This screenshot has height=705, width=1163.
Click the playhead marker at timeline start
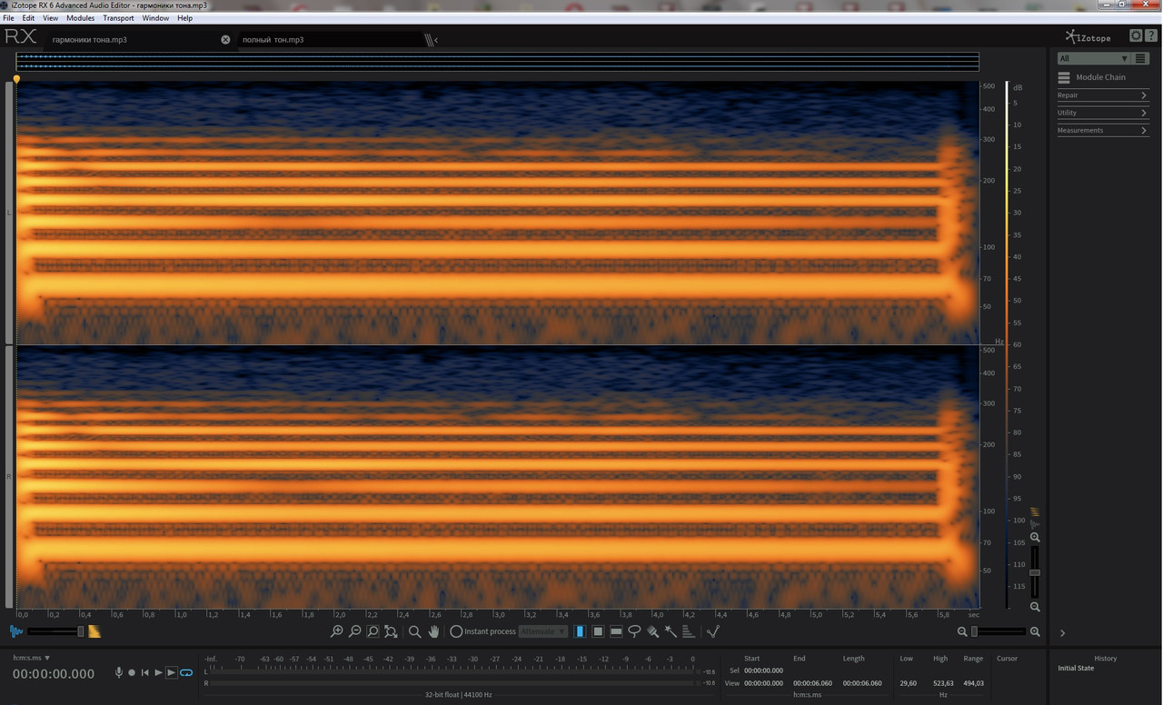click(16, 80)
